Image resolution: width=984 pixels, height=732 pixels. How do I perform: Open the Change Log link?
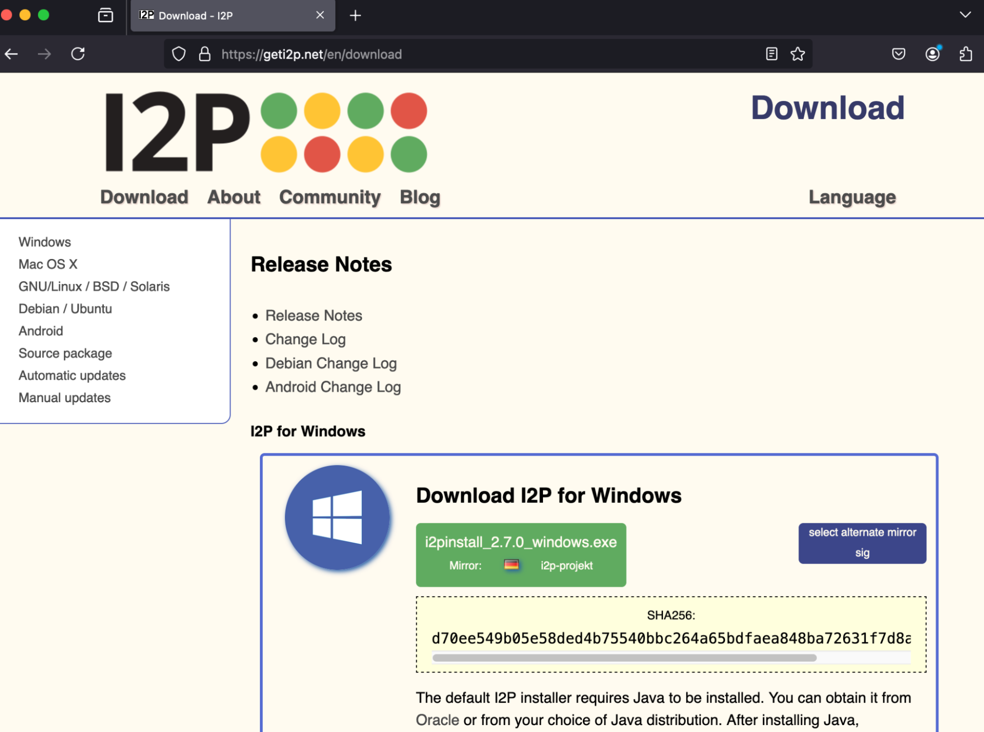click(305, 339)
